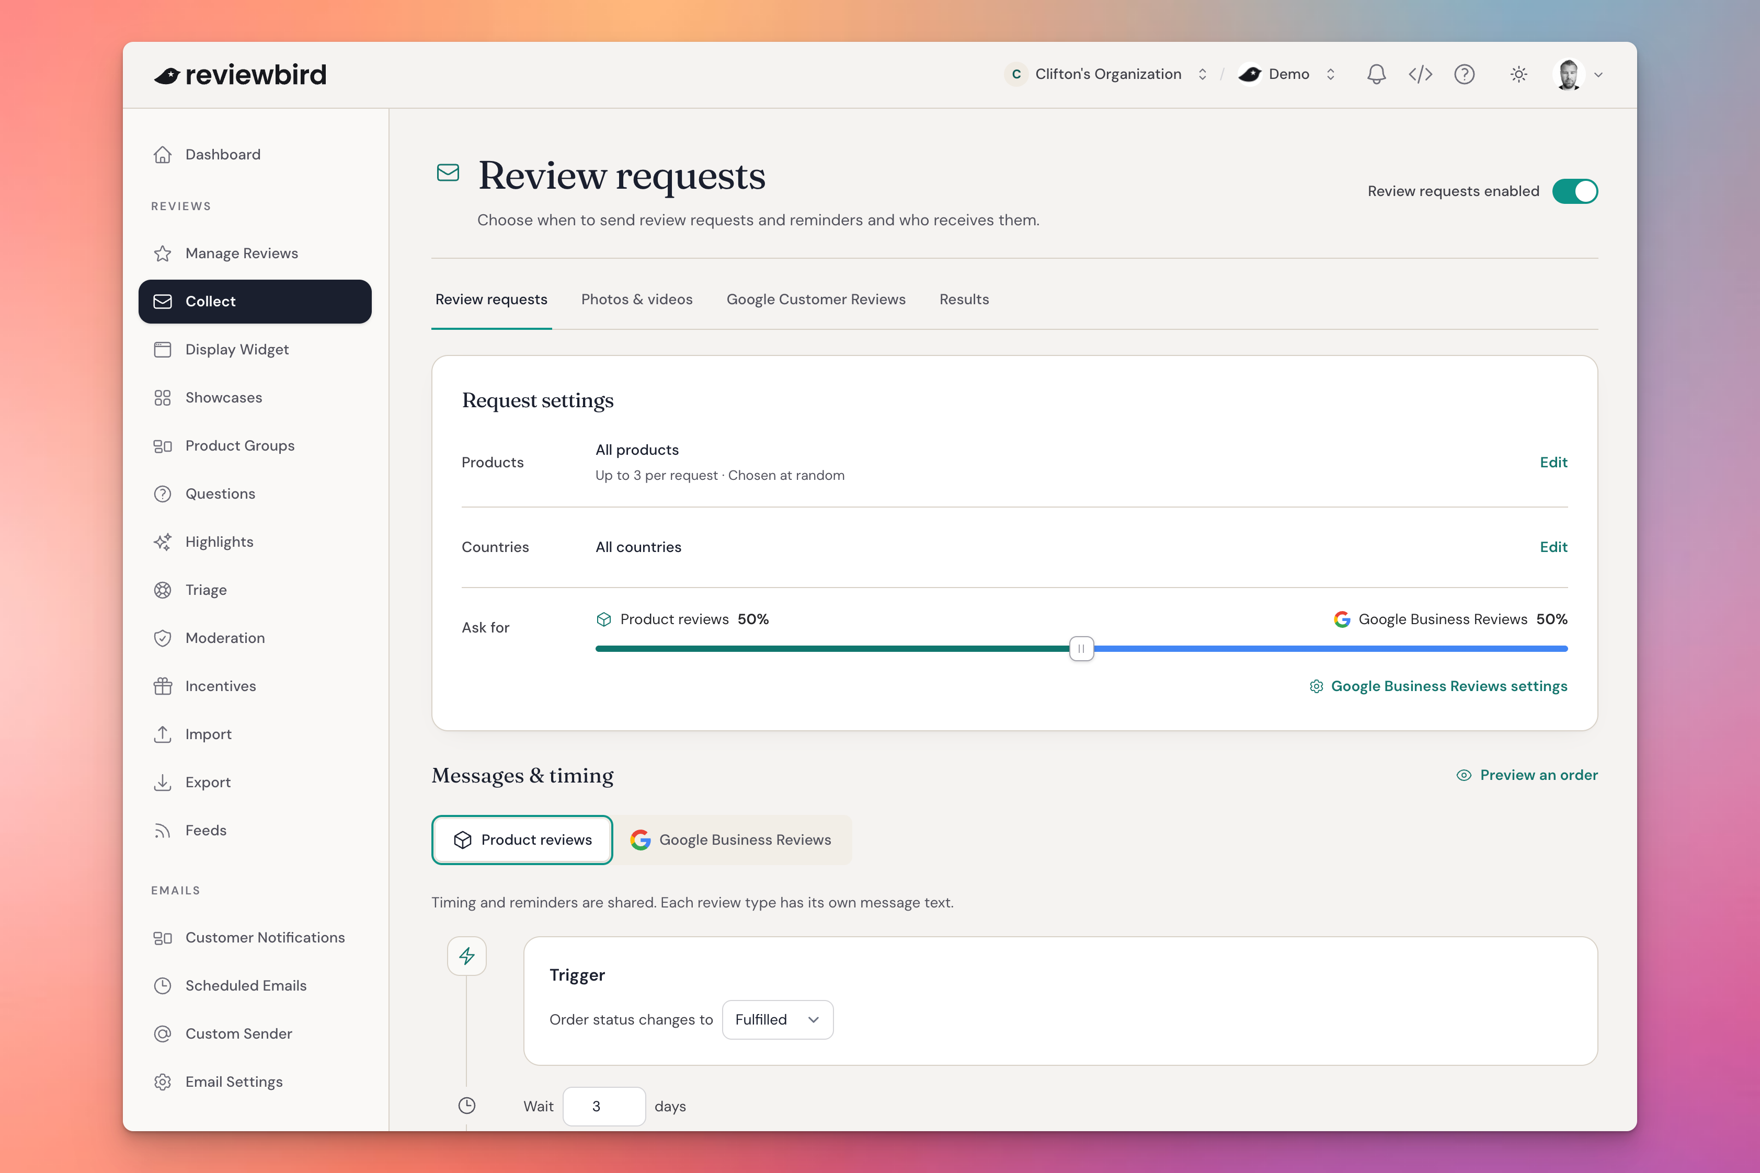This screenshot has width=1760, height=1173.
Task: Open the developer code icon
Action: coord(1420,74)
